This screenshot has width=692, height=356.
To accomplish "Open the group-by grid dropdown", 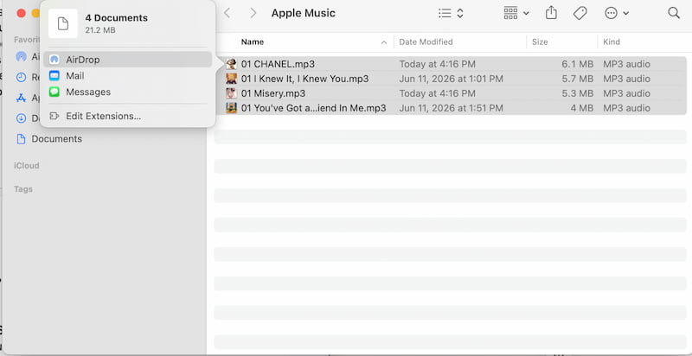I will pos(516,13).
